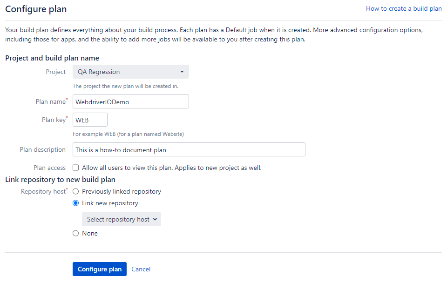Focus the Plan name field containing WebdriverIODemo
The height and width of the screenshot is (283, 447).
(x=130, y=101)
